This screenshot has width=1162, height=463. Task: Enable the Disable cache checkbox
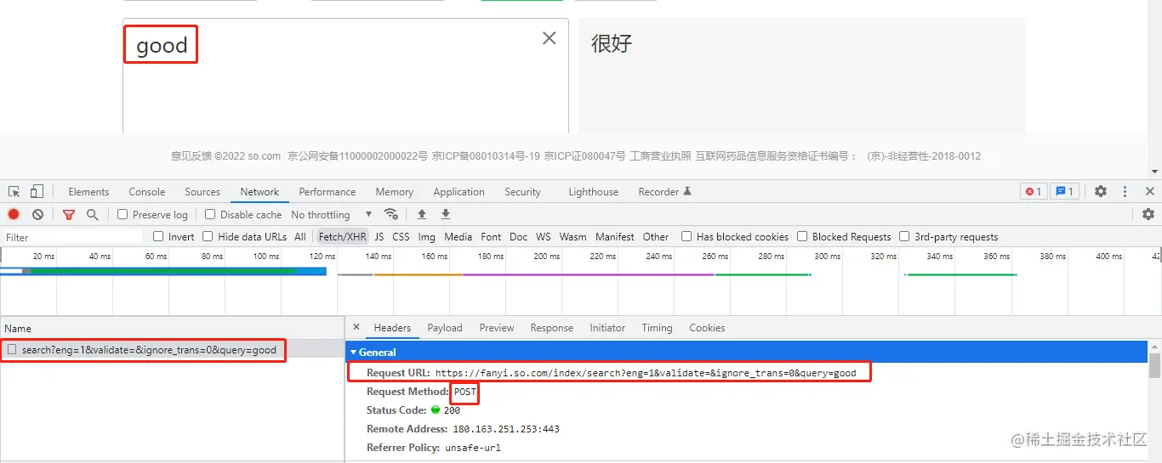point(210,214)
